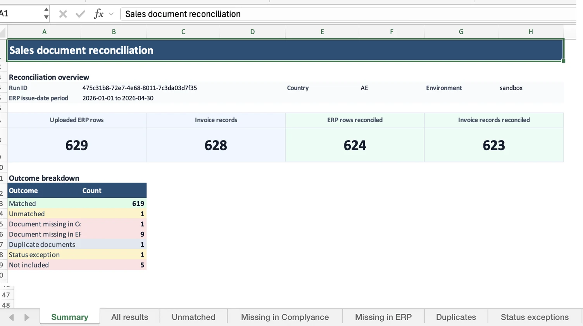
Task: Click the formula bar text field
Action: (x=349, y=14)
